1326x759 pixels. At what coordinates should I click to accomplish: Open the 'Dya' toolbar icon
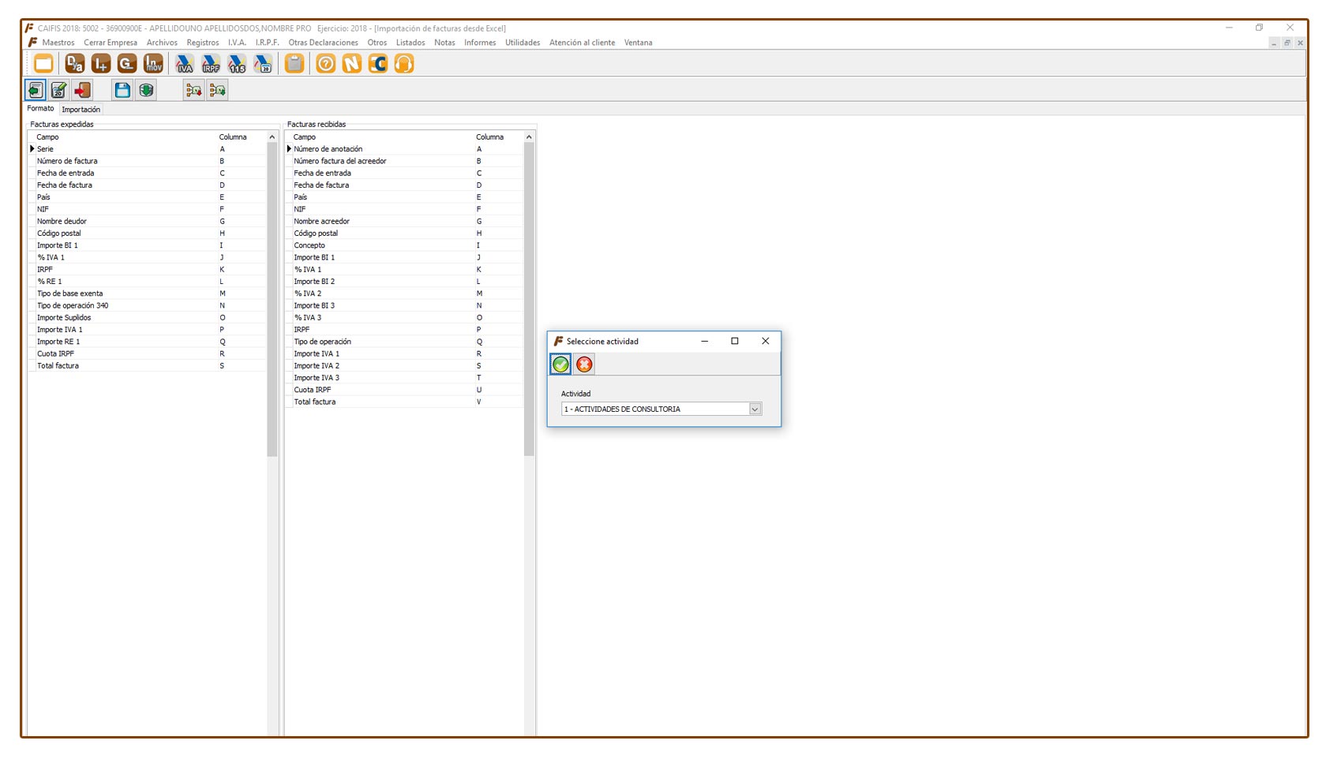75,64
